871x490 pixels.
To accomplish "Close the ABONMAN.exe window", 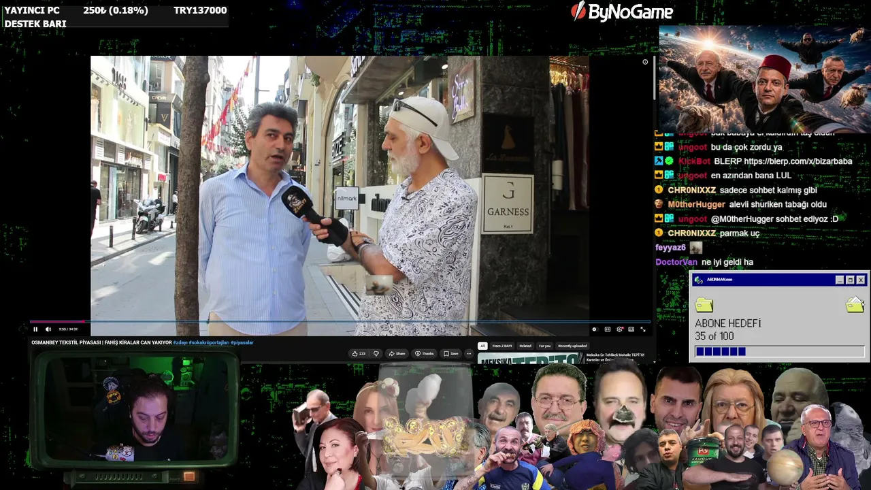I will (861, 280).
